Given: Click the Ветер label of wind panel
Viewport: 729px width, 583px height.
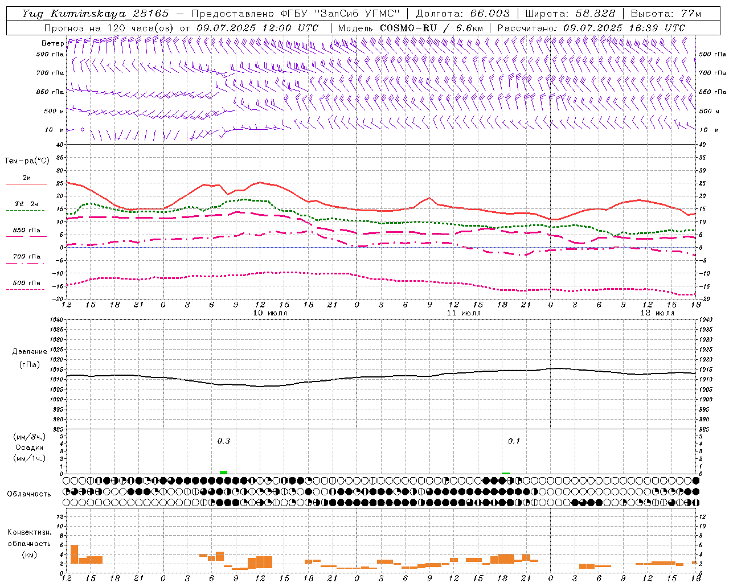Looking at the screenshot, I should coord(53,43).
